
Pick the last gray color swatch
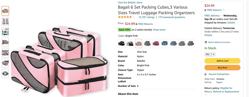(x=191, y=43)
